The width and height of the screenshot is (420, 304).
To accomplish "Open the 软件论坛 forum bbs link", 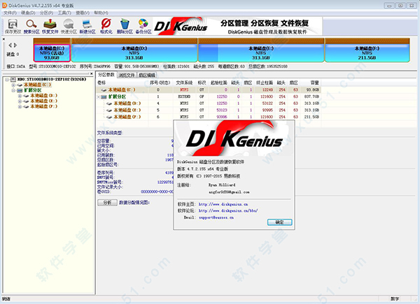I will (228, 210).
